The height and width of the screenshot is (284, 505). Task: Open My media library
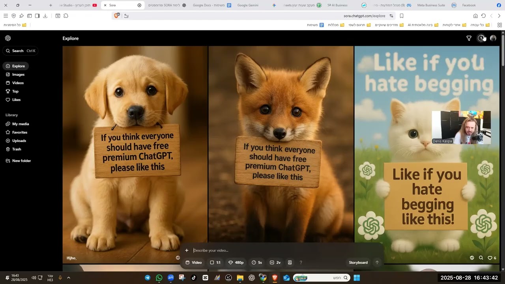coord(17,124)
